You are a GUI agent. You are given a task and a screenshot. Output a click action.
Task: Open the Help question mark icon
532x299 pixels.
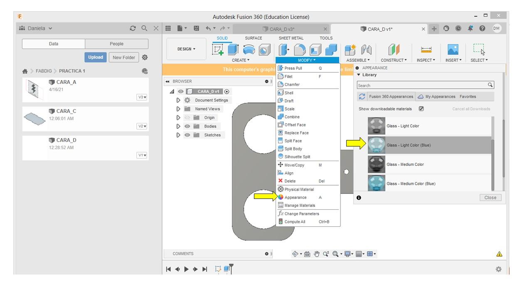click(483, 29)
